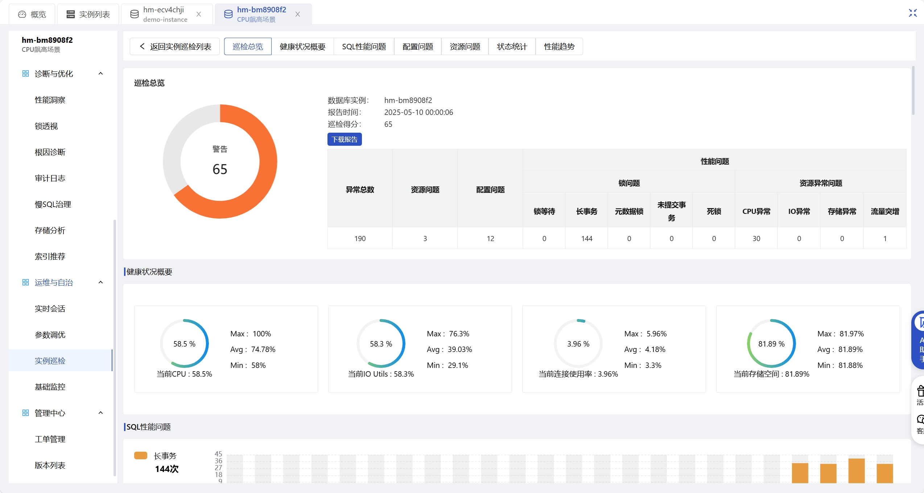Collapse the 管理中心 menu section
This screenshot has height=493, width=924.
[x=101, y=413]
